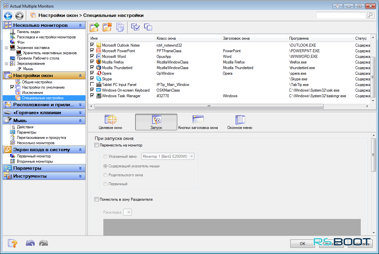Toggle the Skype rule checkbox
379x254 pixels.
(x=92, y=79)
